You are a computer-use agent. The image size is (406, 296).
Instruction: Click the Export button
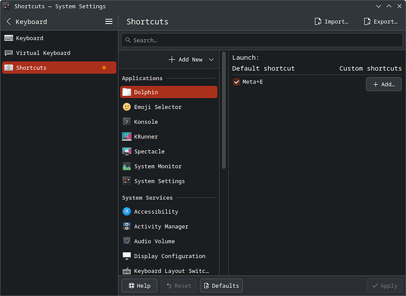pyautogui.click(x=381, y=21)
